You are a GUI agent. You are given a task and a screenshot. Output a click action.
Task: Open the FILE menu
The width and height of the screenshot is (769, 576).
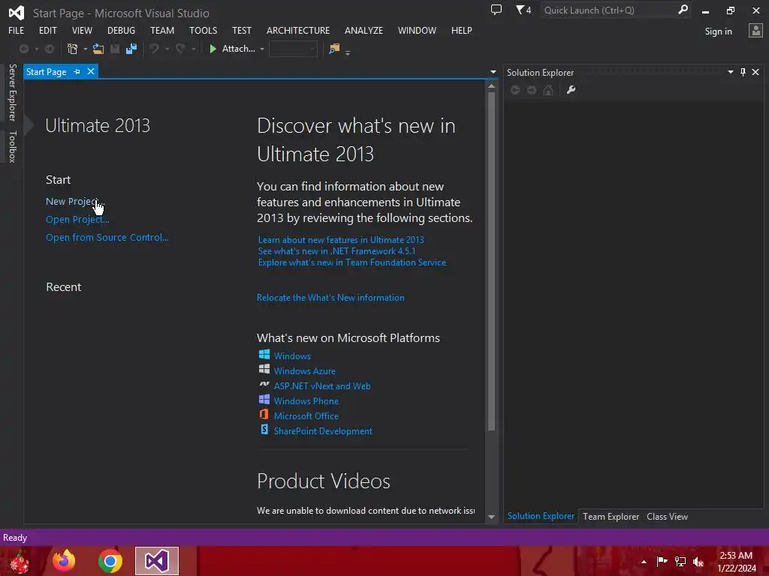click(x=17, y=30)
